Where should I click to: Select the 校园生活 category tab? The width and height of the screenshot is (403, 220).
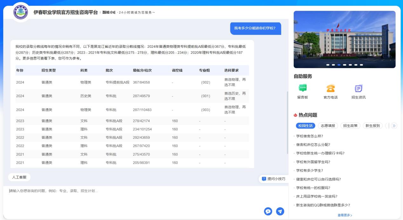coord(305,126)
